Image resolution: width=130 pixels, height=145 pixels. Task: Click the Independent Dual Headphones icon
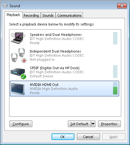19,55
